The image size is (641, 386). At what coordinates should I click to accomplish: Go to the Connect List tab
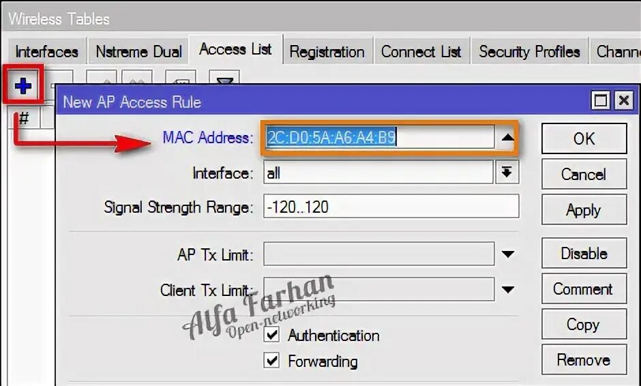point(421,52)
